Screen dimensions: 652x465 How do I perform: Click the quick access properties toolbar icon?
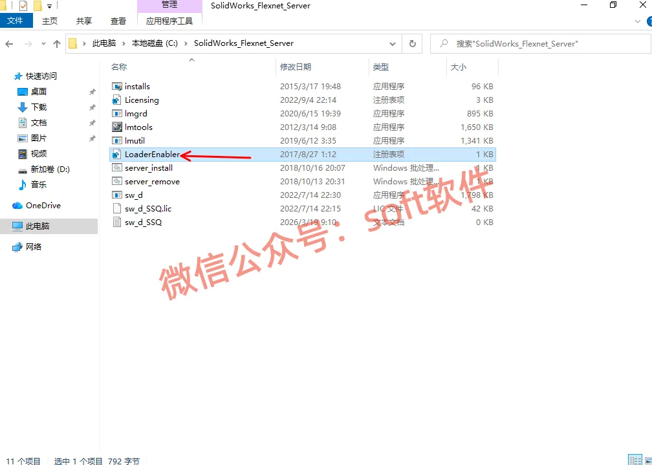tap(23, 5)
